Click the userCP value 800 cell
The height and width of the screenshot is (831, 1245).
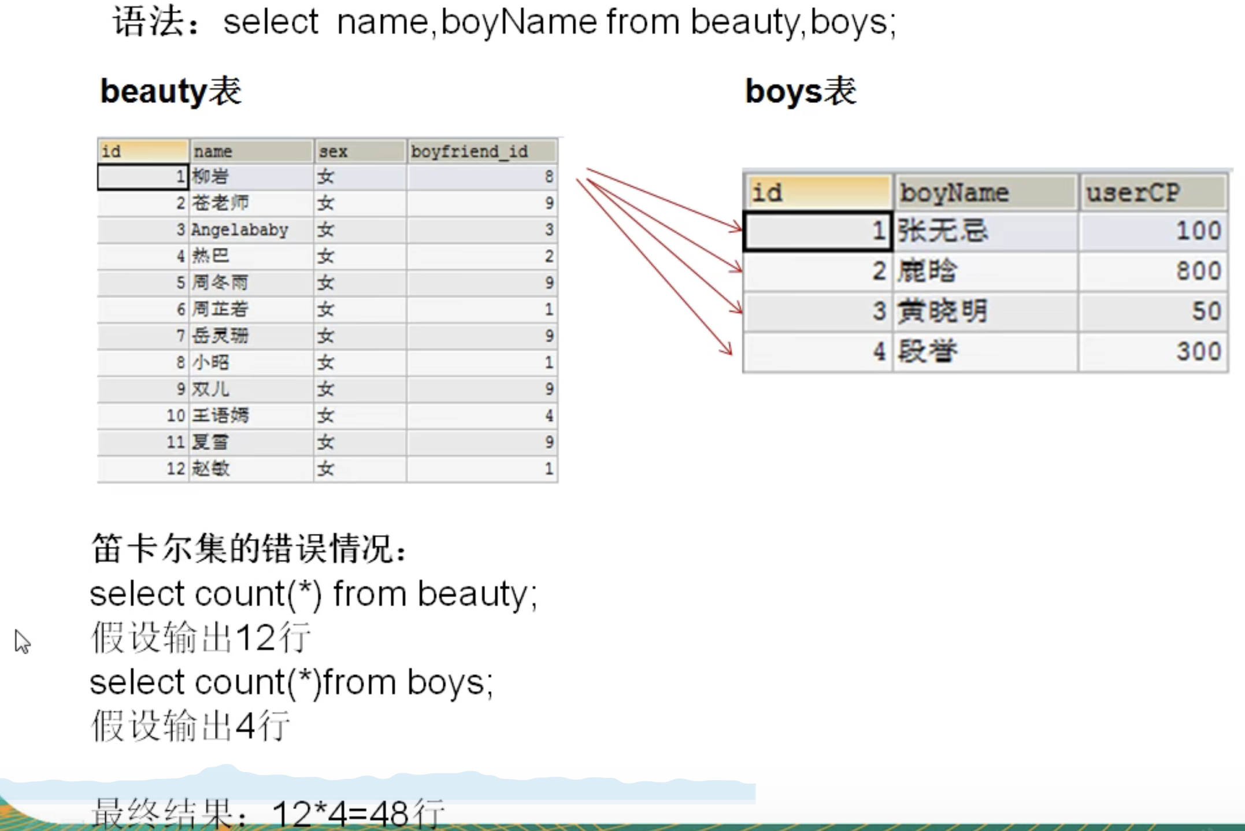(1153, 271)
